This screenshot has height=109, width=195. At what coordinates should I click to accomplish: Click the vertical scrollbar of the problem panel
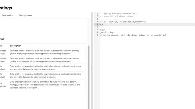click(89, 77)
